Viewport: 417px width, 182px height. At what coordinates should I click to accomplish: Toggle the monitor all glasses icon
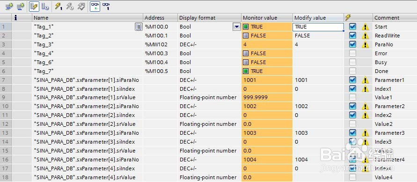[95, 6]
